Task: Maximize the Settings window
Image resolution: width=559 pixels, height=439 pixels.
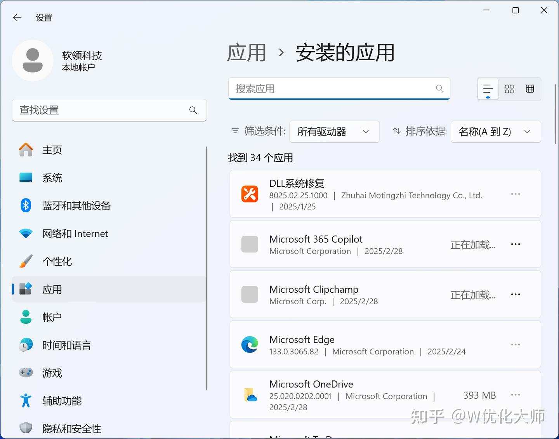Action: point(516,10)
